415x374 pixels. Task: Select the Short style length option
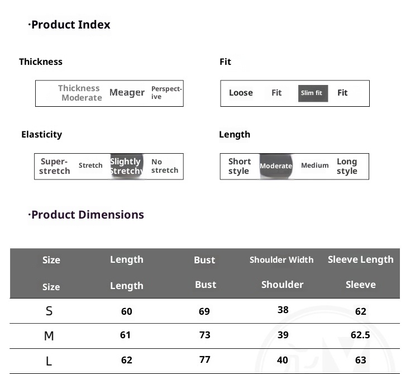tap(239, 166)
